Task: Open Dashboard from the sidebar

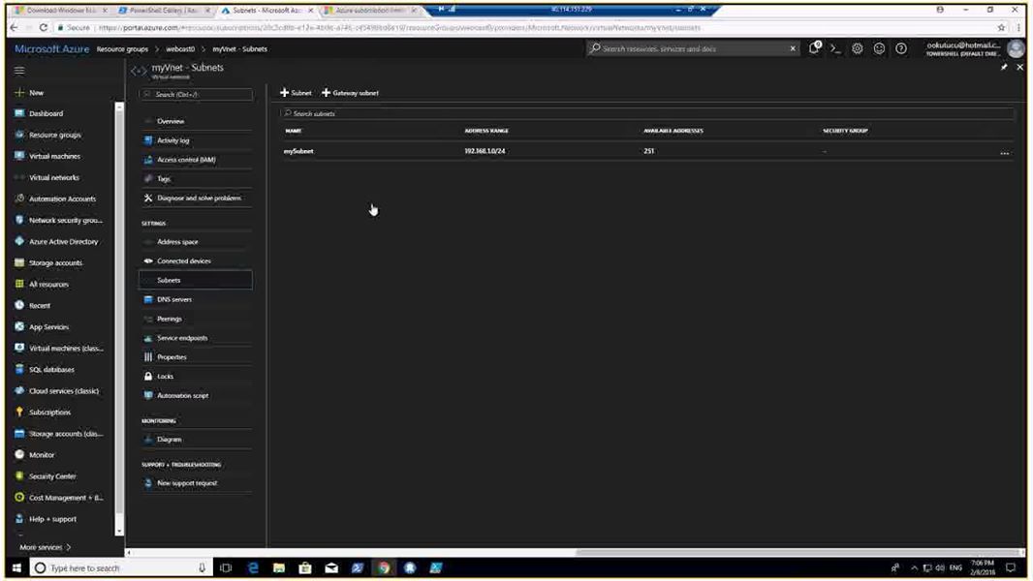Action: [47, 113]
